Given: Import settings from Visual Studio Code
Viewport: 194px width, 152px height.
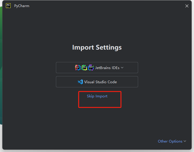Looking at the screenshot, I should 97,82.
